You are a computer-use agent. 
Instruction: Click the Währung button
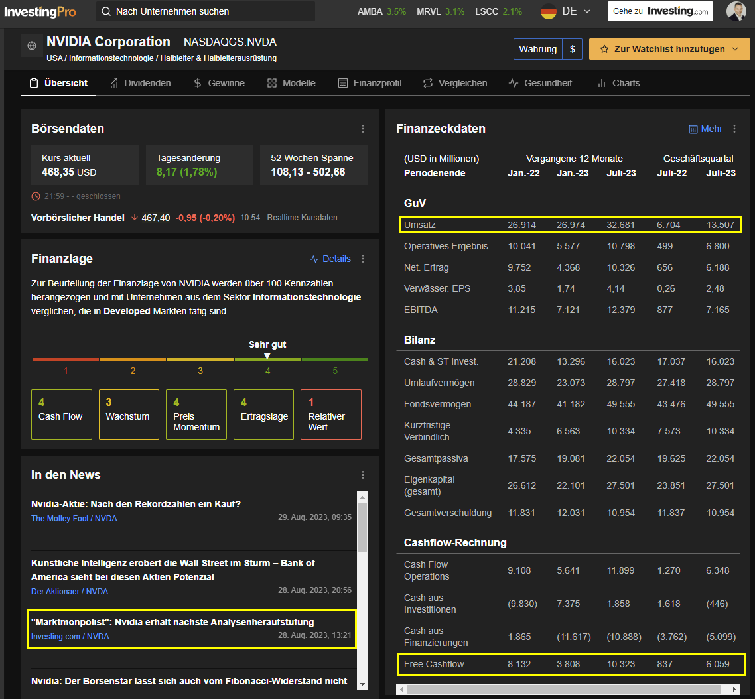tap(538, 49)
